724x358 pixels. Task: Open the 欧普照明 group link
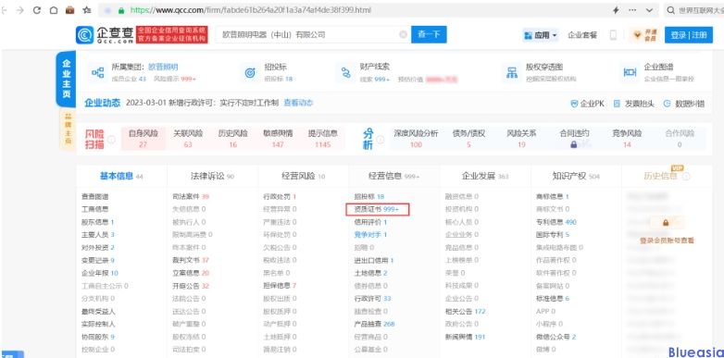point(163,67)
